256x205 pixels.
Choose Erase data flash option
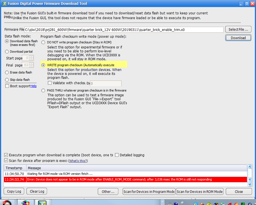tap(7, 72)
